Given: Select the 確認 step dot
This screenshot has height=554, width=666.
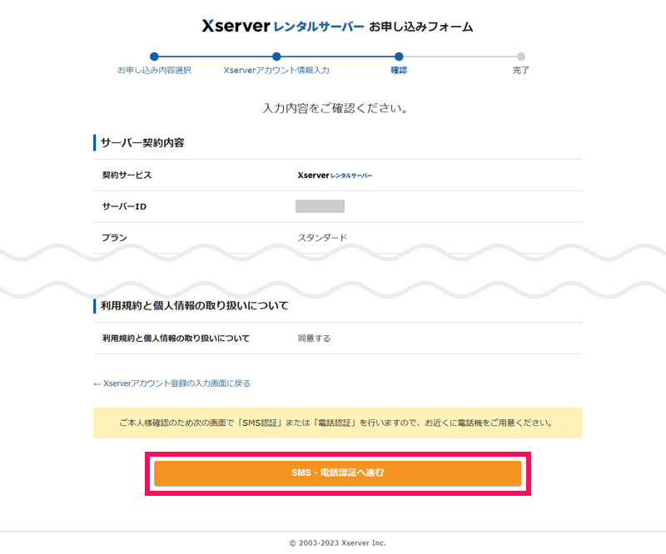Looking at the screenshot, I should [399, 57].
